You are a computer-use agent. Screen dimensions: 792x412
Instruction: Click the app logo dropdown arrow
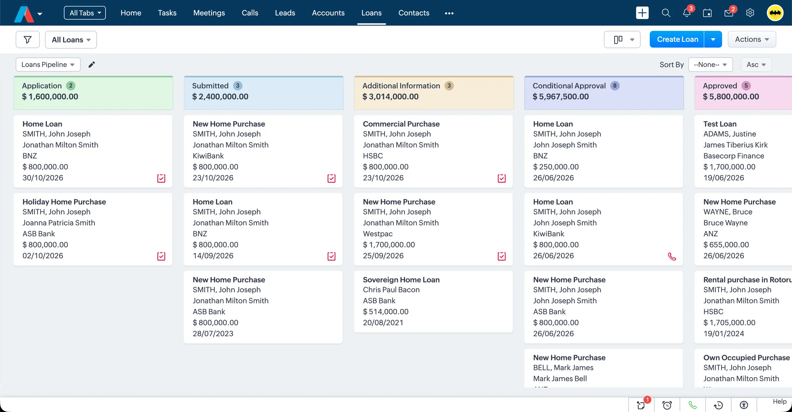[39, 14]
